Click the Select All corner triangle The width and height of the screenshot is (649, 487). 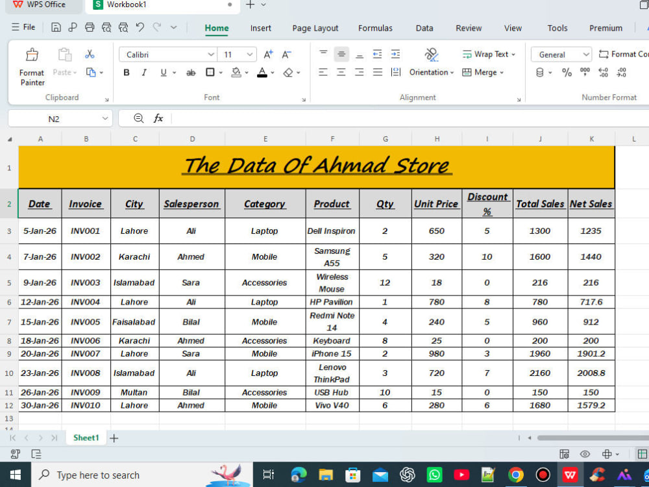click(x=10, y=139)
